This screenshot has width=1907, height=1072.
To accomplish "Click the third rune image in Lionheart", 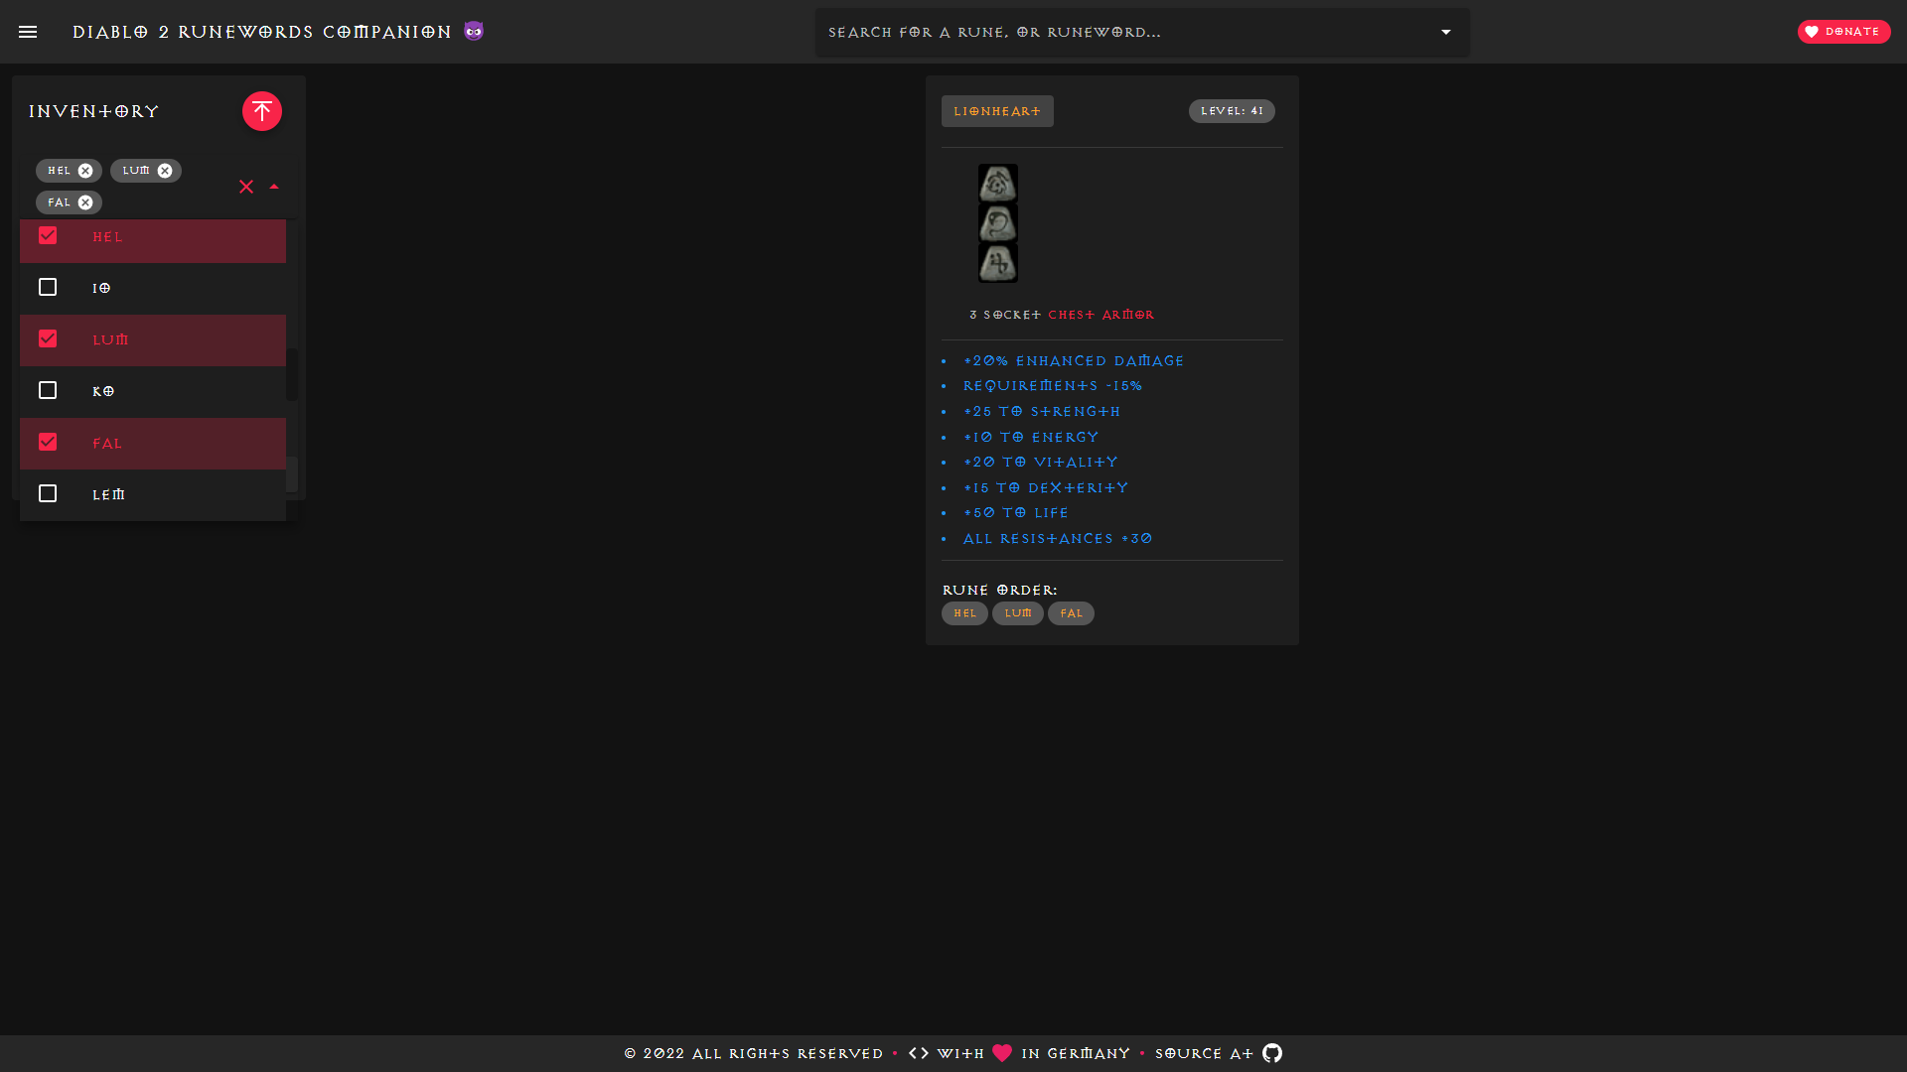I will pyautogui.click(x=998, y=263).
